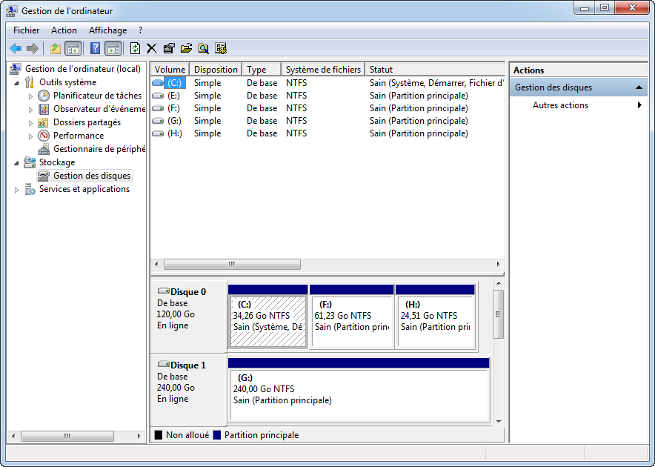Sort by the Volume column header
Image resolution: width=655 pixels, height=467 pixels.
pyautogui.click(x=170, y=70)
